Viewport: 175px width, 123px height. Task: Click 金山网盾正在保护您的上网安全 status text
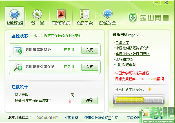point(57,36)
